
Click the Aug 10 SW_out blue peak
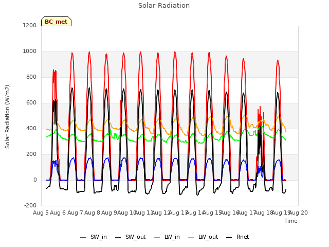click(124, 158)
